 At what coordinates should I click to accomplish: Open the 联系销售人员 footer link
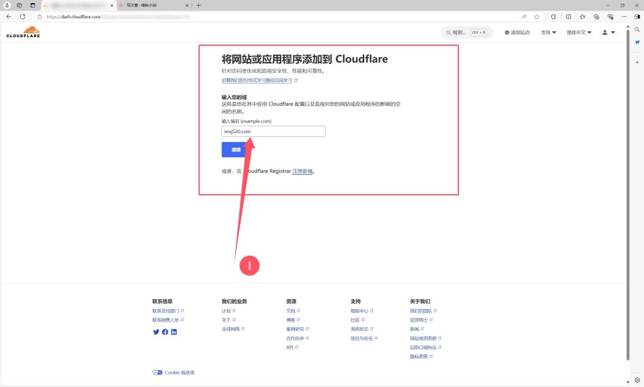click(x=168, y=320)
